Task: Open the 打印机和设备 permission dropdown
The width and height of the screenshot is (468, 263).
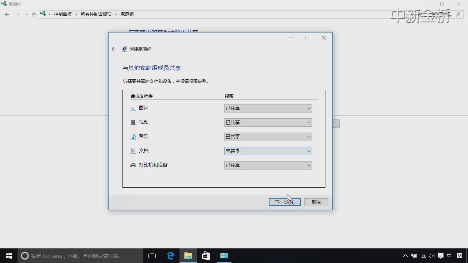Action: (268, 165)
